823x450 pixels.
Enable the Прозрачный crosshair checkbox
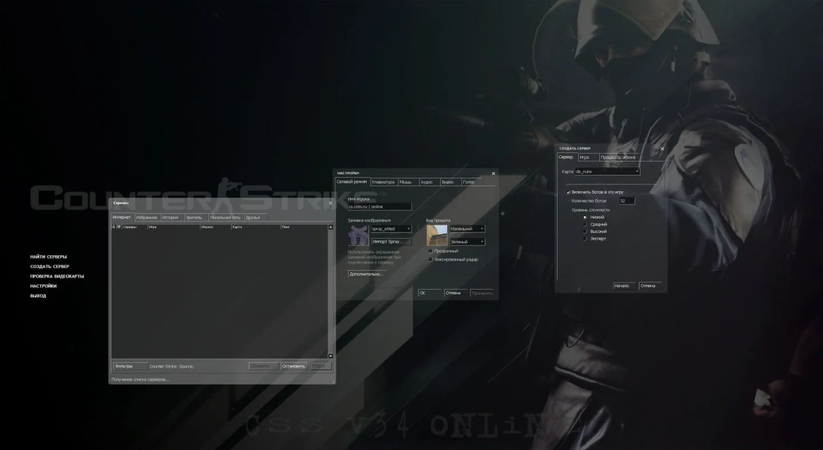[431, 251]
